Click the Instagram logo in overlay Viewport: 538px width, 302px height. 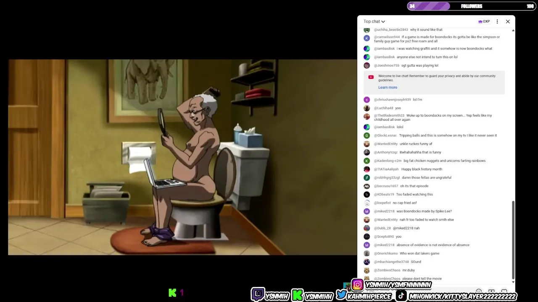(357, 285)
